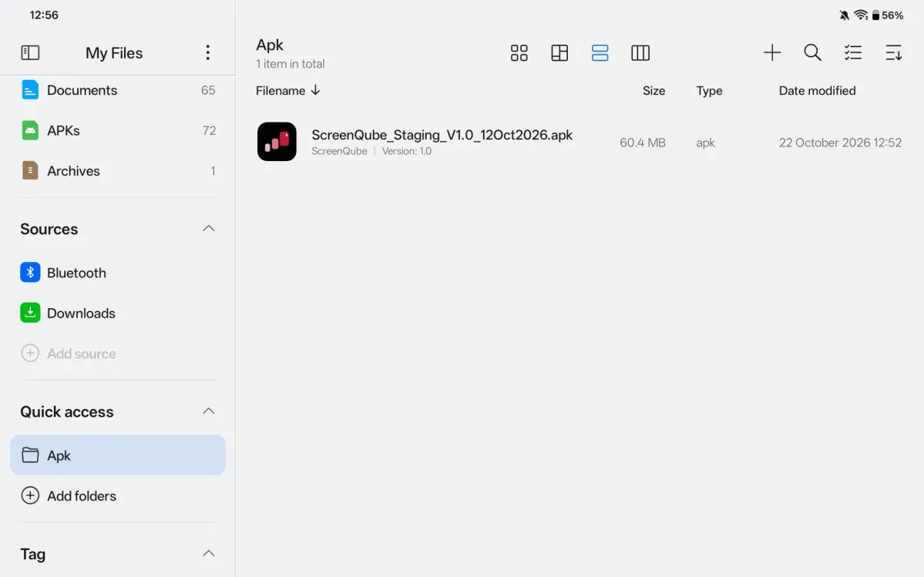Screen dimensions: 924x577
Task: Switch to large tile view
Action: tap(559, 53)
